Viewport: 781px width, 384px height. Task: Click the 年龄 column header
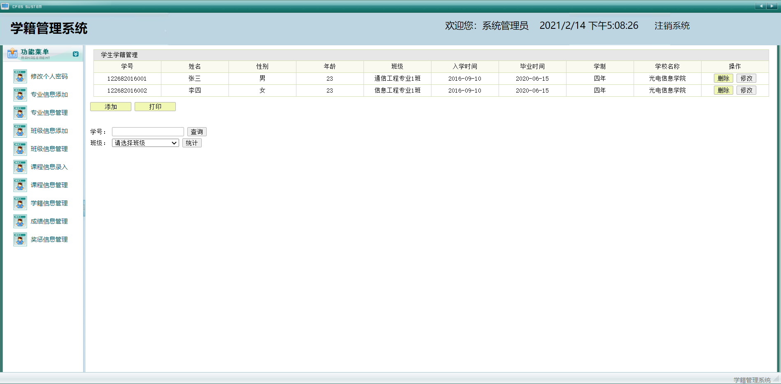pos(330,66)
